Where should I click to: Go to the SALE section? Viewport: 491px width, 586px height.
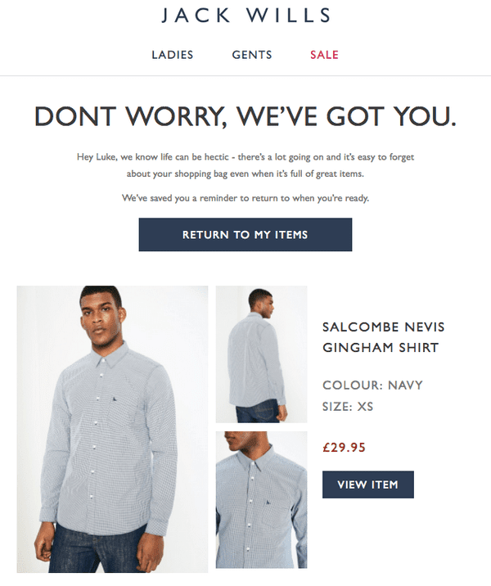tap(324, 55)
